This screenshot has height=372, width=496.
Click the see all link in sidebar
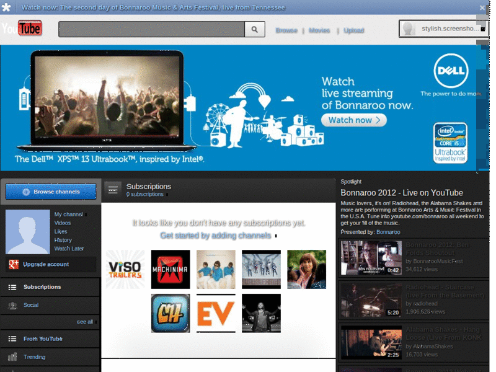click(85, 322)
